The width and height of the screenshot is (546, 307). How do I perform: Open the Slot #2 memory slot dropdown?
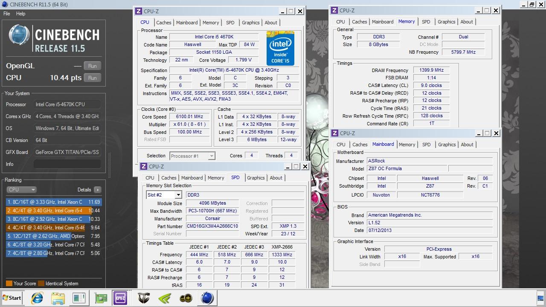(164, 195)
